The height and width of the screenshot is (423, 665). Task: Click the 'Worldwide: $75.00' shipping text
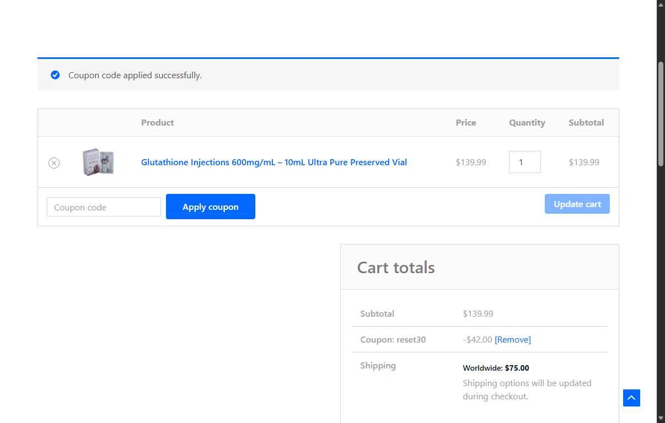tap(496, 368)
